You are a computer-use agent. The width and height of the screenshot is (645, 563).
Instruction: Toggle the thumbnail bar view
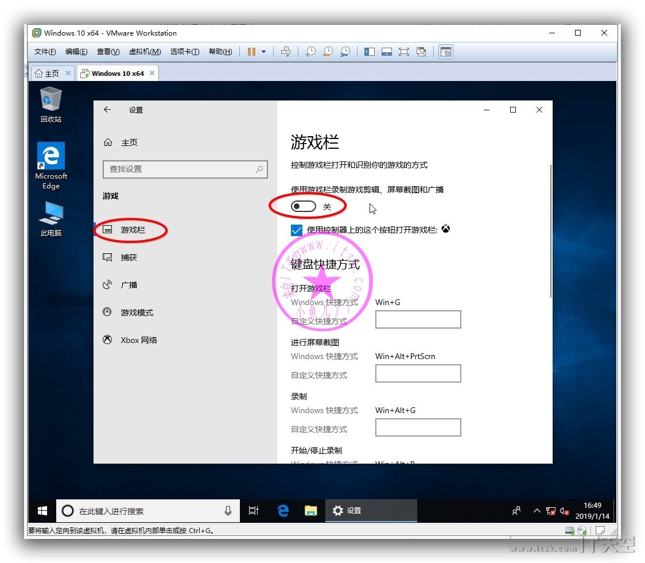pyautogui.click(x=387, y=52)
